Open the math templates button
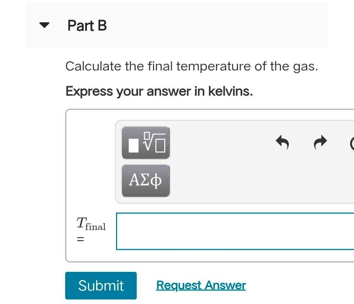The height and width of the screenshot is (304, 354). [146, 143]
